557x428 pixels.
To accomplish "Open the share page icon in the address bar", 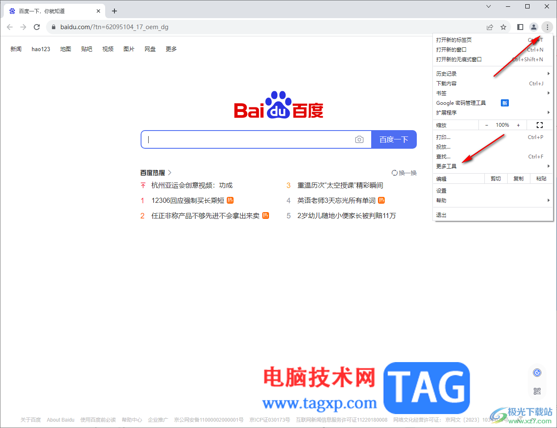I will point(490,27).
